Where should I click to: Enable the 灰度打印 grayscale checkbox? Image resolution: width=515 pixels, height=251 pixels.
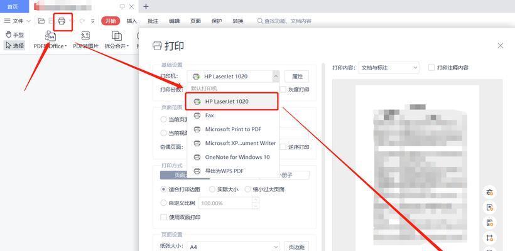pos(283,89)
